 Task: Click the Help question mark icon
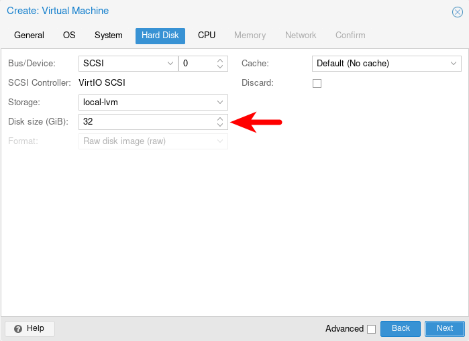pyautogui.click(x=18, y=329)
